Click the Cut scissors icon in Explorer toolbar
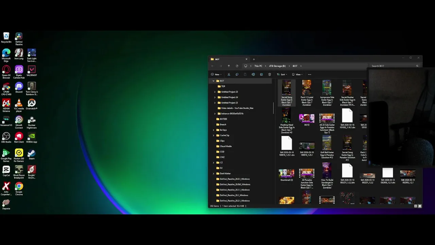This screenshot has height=245, width=435. click(x=229, y=75)
